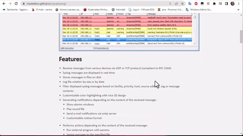The image size is (243, 136).
Task: Toggle the browser side panel
Action: [226, 3]
